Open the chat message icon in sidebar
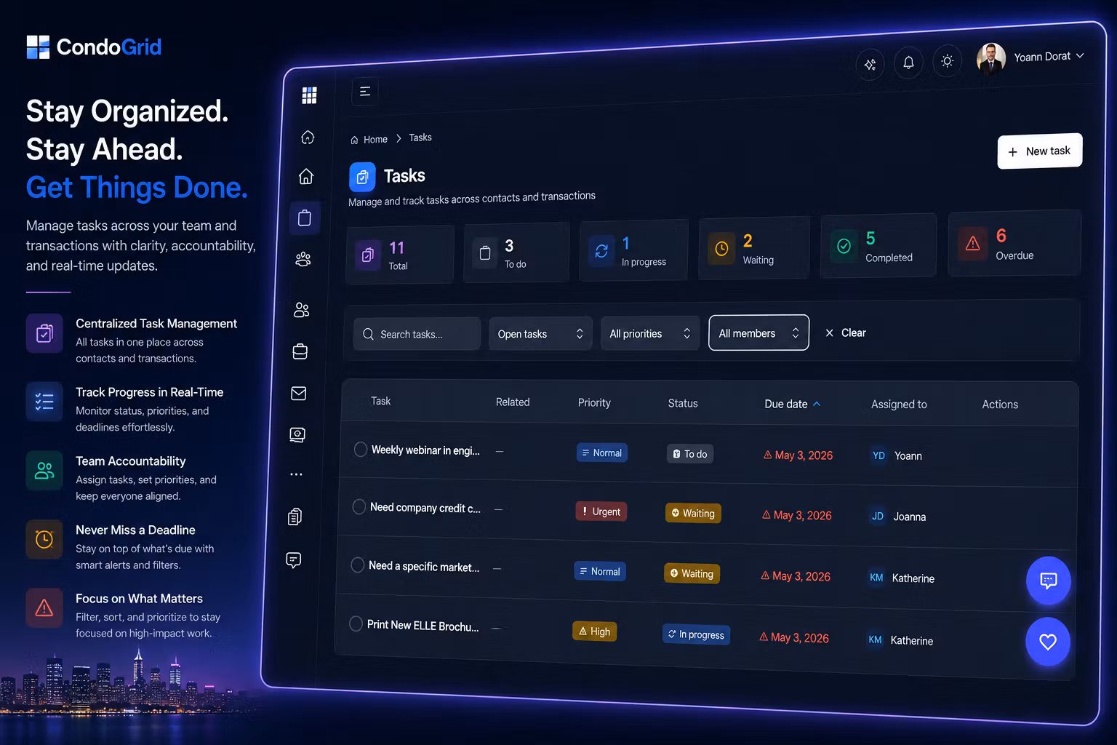Image resolution: width=1117 pixels, height=745 pixels. (x=294, y=559)
